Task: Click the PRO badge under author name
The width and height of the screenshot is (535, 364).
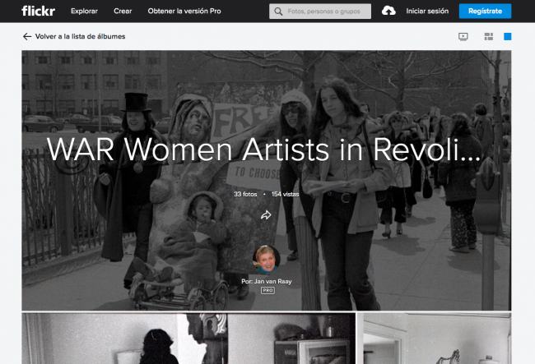Action: tap(267, 290)
